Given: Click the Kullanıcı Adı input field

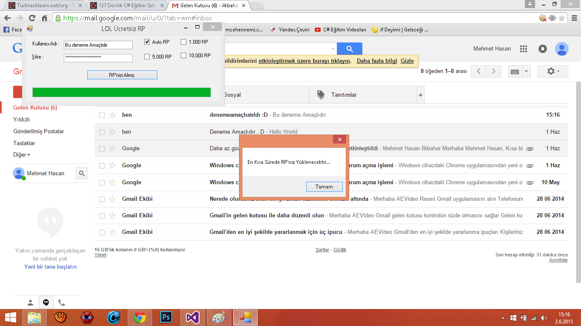Looking at the screenshot, I should (x=98, y=45).
